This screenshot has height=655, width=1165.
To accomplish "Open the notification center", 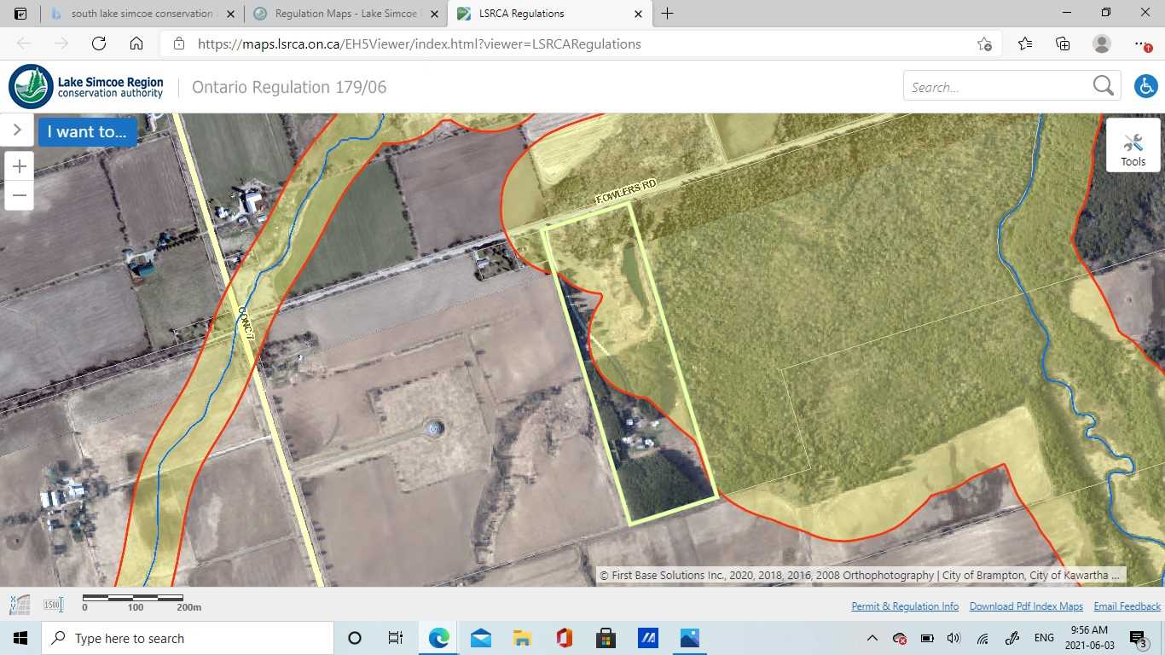I will (x=1139, y=638).
